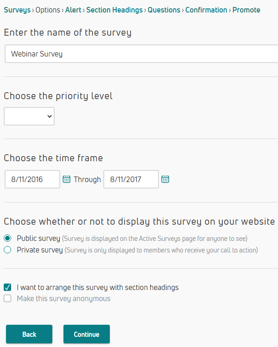This screenshot has width=278, height=347.
Task: Jump to the Questions breadcrumb step
Action: coord(164,10)
